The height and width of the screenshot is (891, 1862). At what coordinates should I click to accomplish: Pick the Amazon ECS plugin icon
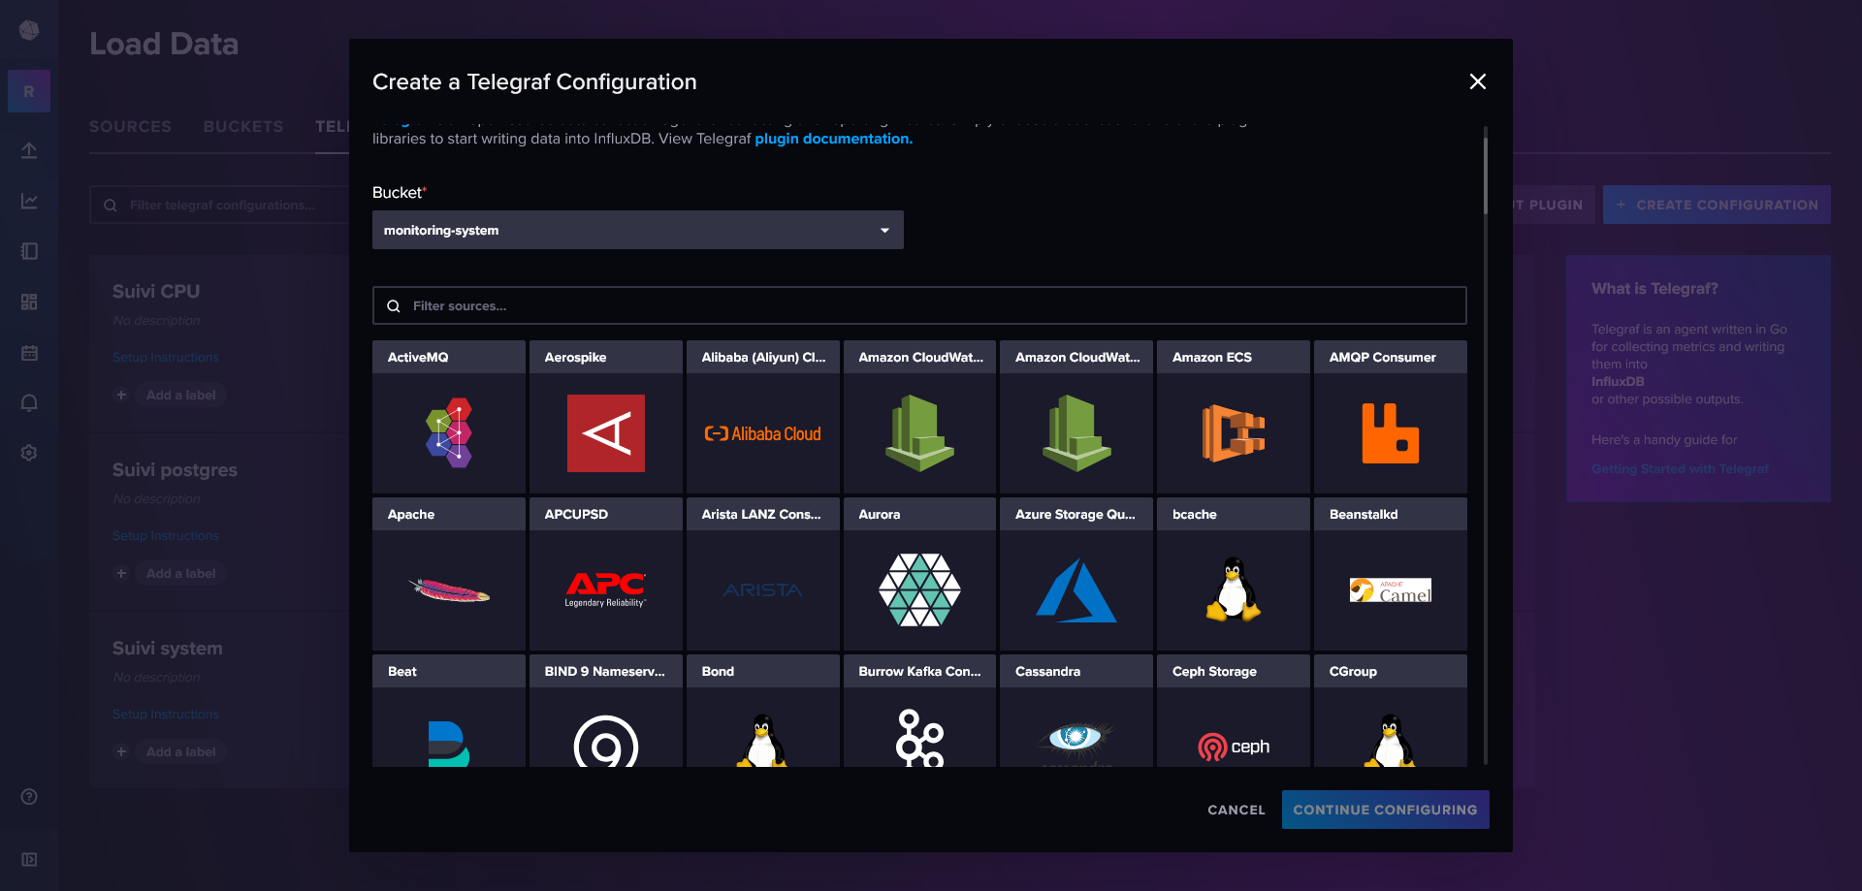pyautogui.click(x=1233, y=433)
